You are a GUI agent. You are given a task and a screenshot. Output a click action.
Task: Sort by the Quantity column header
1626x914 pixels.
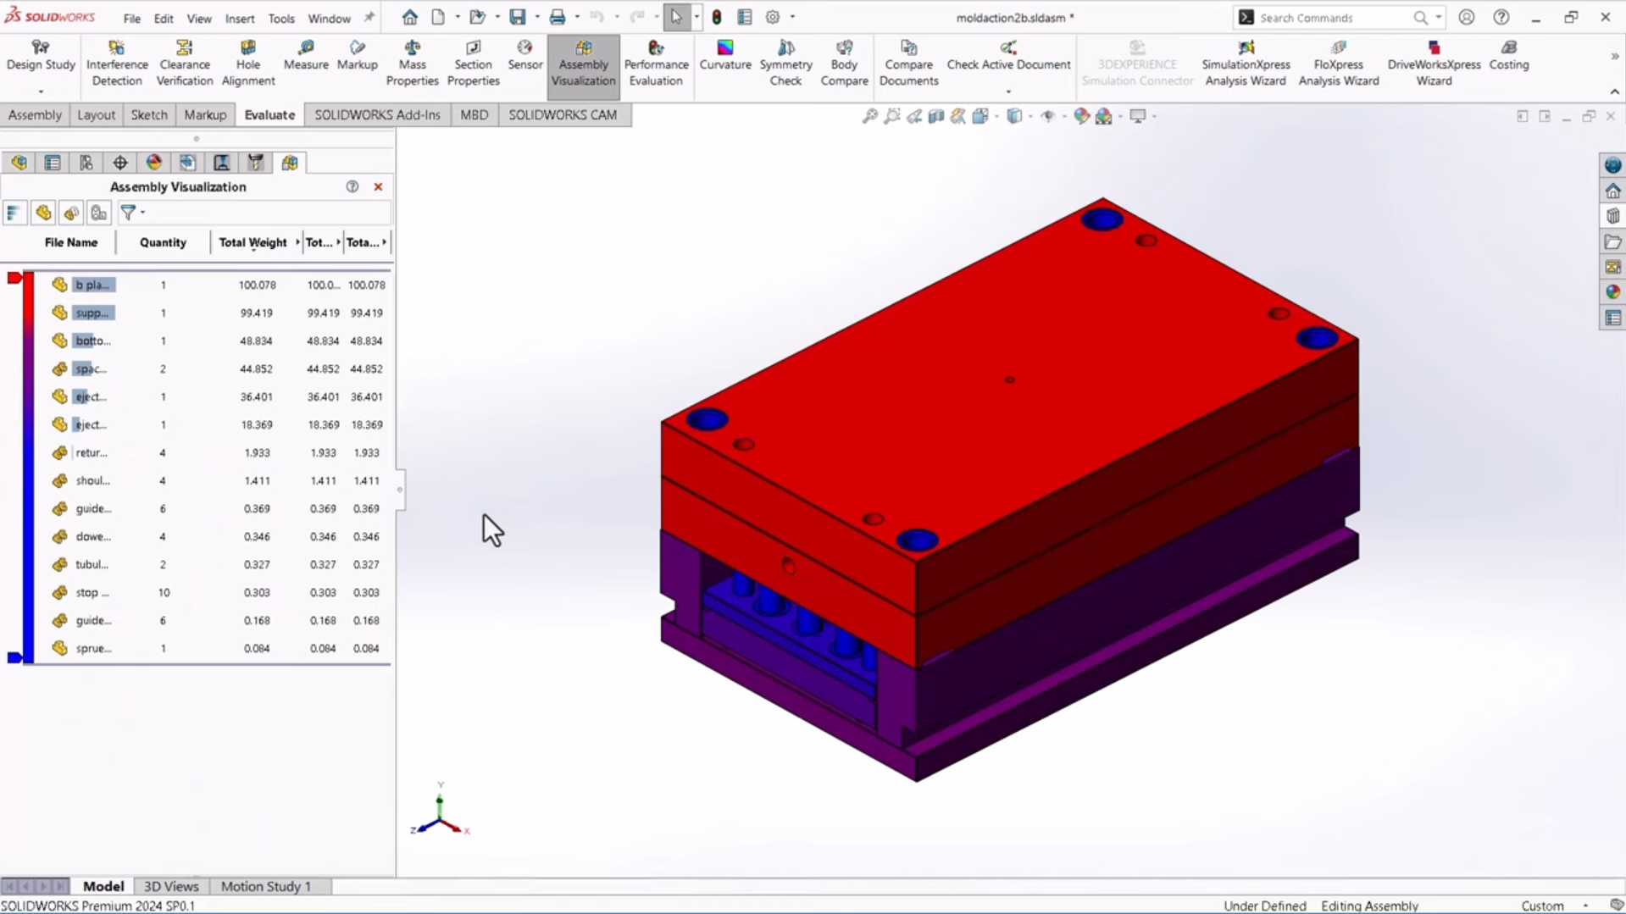[x=163, y=242]
